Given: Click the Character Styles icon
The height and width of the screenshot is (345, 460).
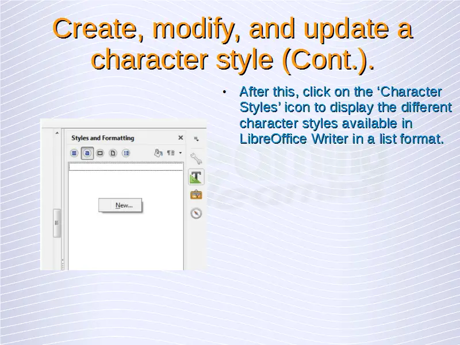Looking at the screenshot, I should 87,153.
